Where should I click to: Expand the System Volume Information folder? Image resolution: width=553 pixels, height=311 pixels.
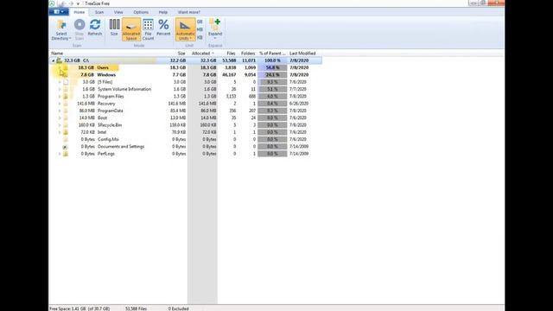pyautogui.click(x=60, y=89)
